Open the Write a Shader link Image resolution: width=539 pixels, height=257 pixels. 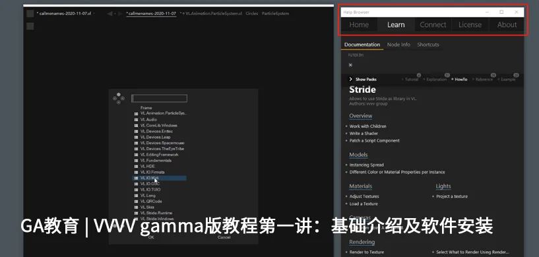click(364, 133)
